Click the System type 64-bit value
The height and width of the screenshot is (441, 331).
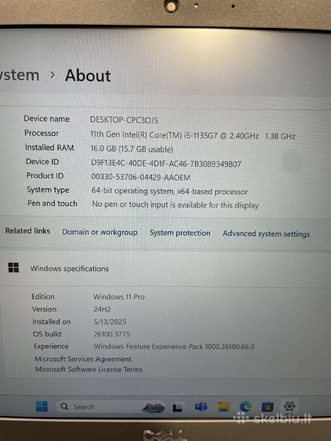170,191
